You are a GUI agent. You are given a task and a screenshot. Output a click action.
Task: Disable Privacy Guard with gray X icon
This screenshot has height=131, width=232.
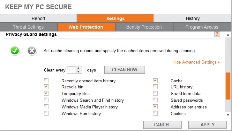pyautogui.click(x=32, y=51)
